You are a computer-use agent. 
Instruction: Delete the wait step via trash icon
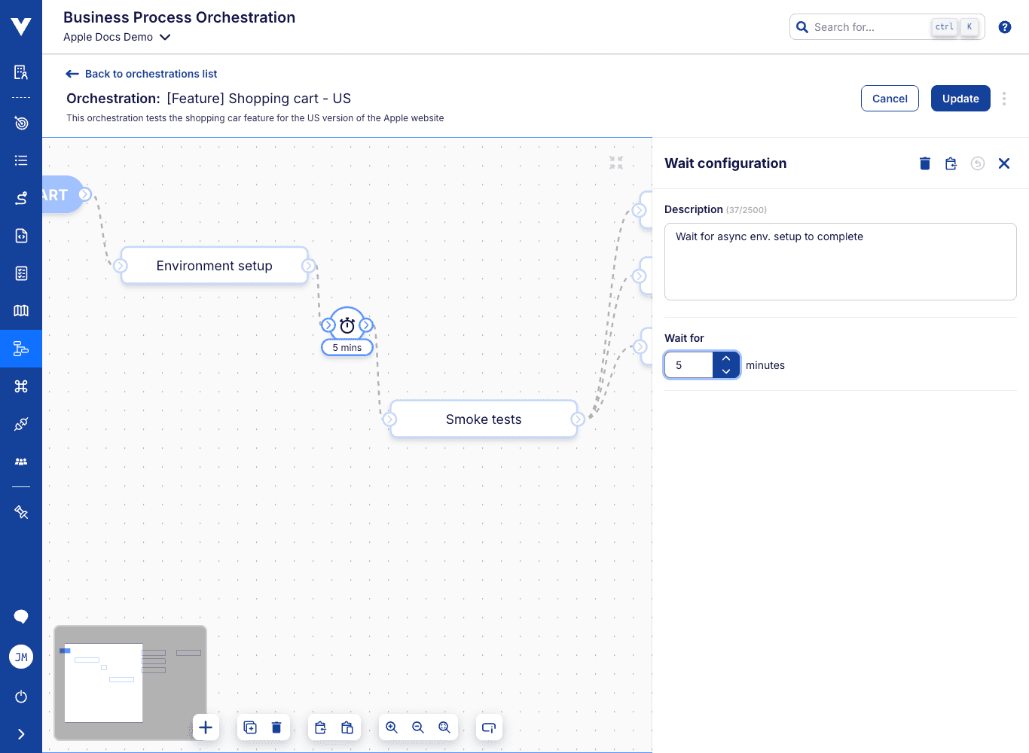click(924, 163)
